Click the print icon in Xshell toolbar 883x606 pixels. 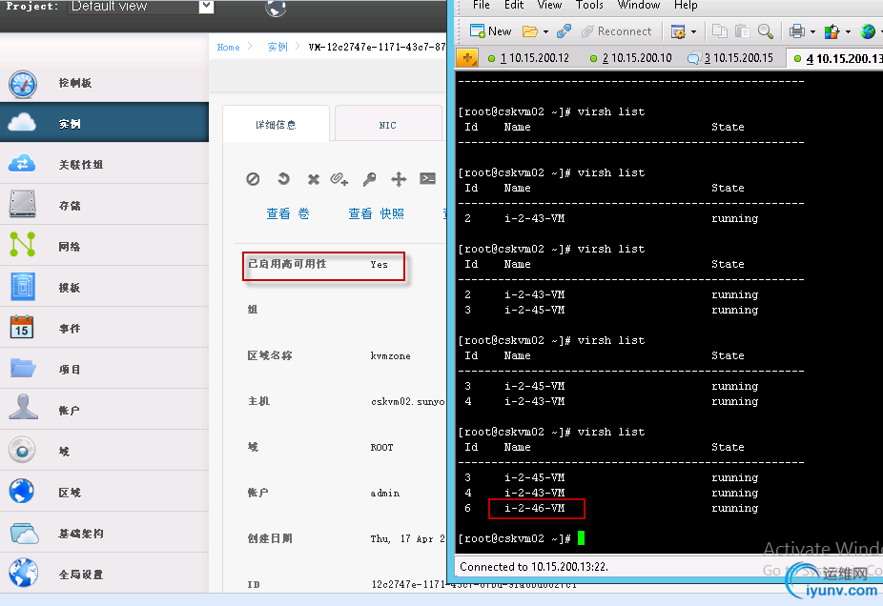(x=797, y=30)
